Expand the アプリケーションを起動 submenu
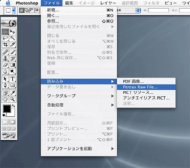 (x=79, y=149)
